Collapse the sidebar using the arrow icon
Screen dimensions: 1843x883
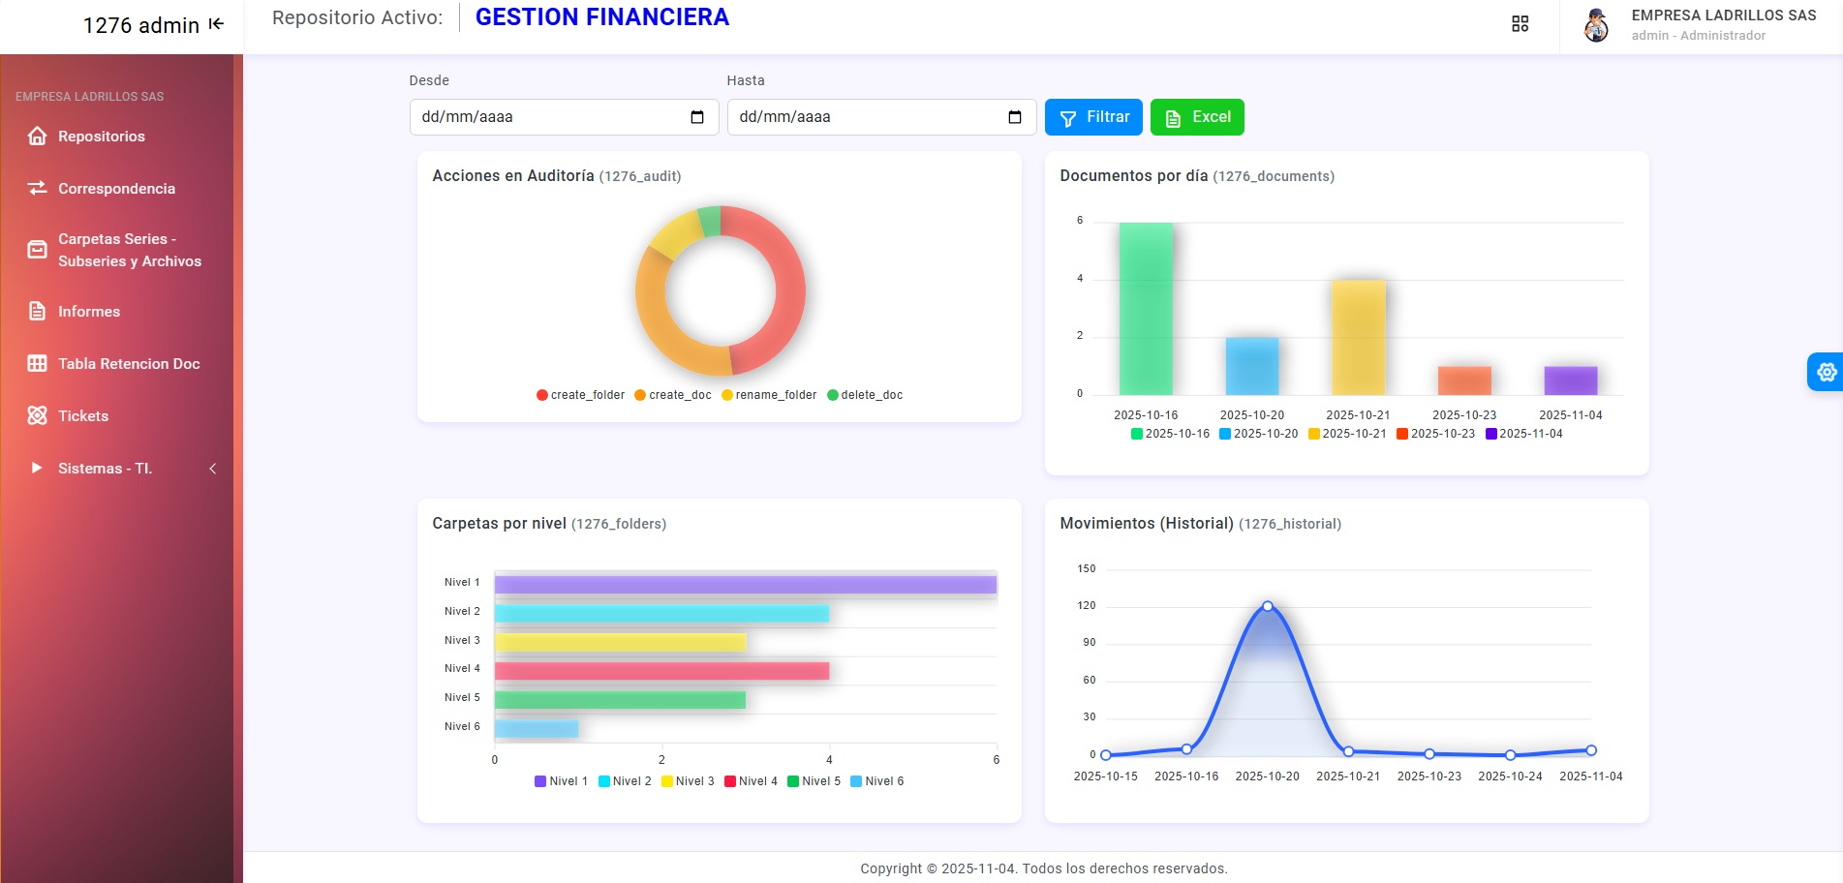(x=216, y=24)
